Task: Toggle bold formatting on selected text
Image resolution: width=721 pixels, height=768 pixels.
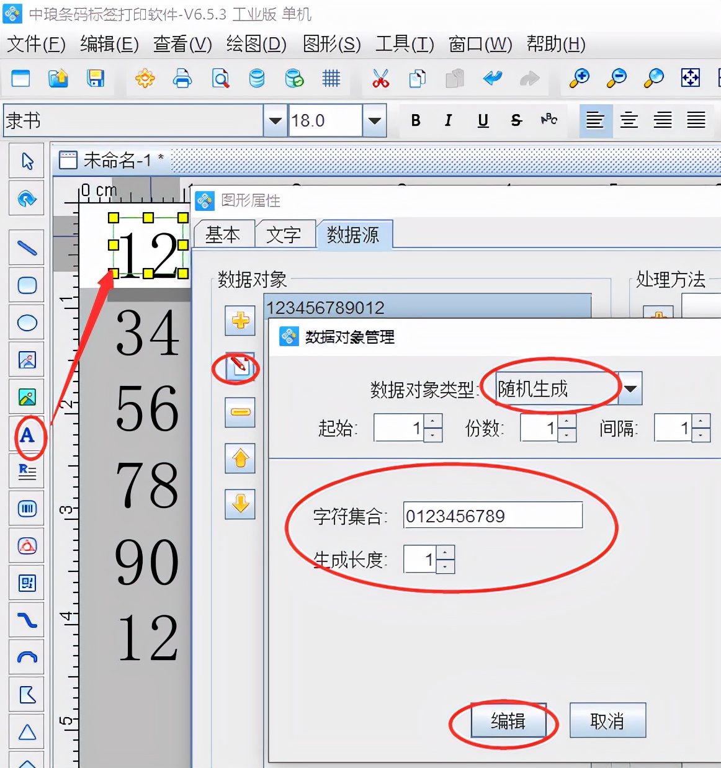Action: pos(415,120)
